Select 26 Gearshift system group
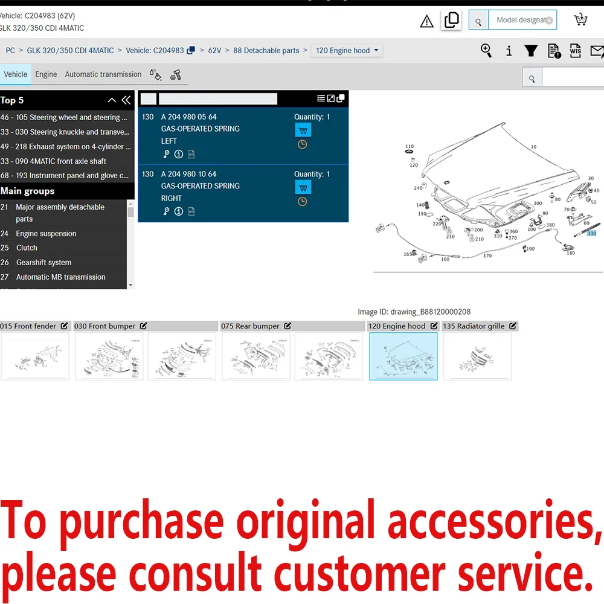The height and width of the screenshot is (604, 604). tap(63, 262)
